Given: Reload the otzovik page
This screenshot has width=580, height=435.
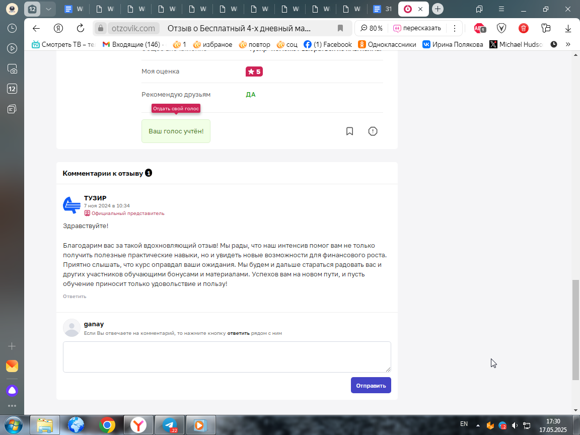Looking at the screenshot, I should pos(80,29).
